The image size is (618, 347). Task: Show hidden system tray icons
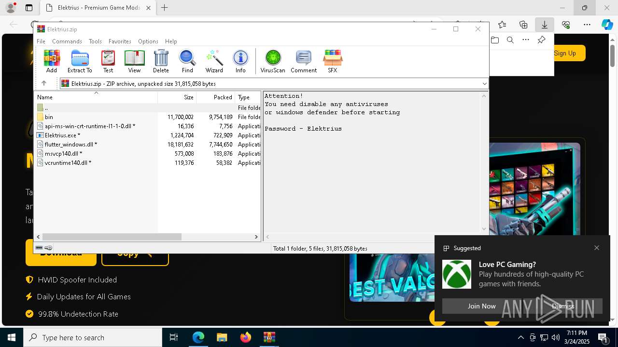click(x=520, y=337)
